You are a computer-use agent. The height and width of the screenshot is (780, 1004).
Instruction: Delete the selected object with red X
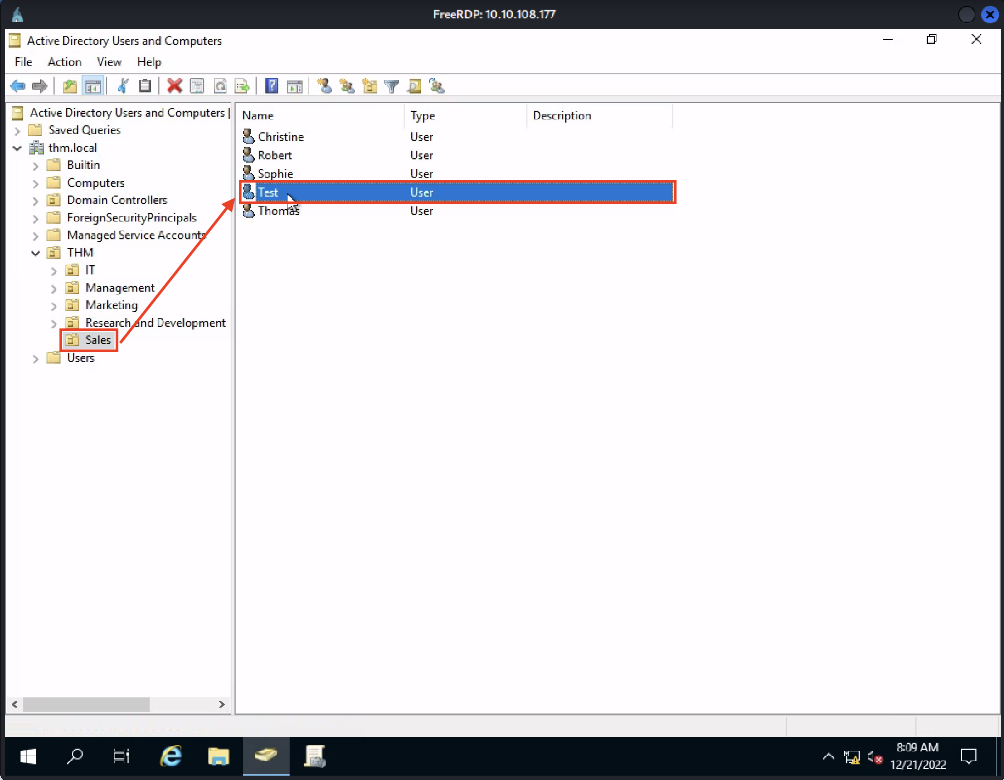click(x=175, y=86)
